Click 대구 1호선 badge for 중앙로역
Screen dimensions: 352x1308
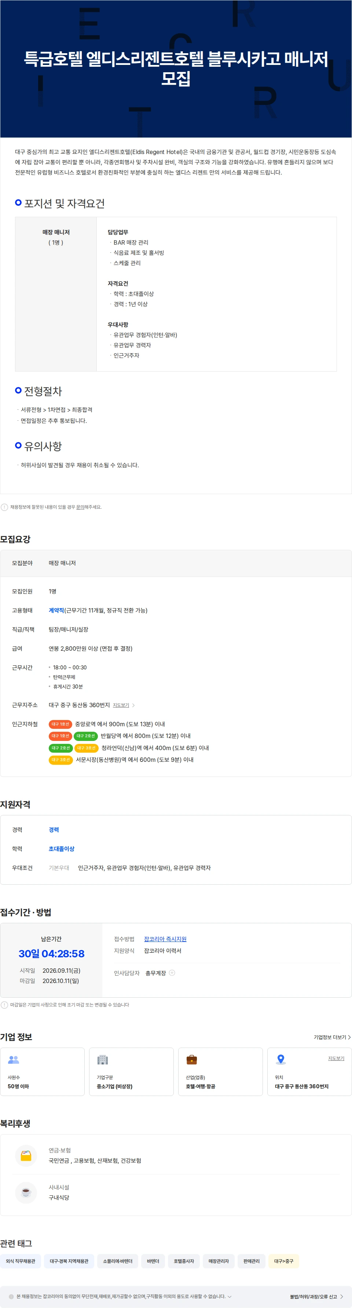(60, 724)
